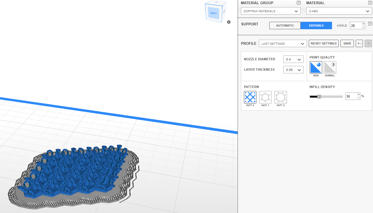Choose infill pattern Patt. 1
373x213 pixels.
pos(265,97)
